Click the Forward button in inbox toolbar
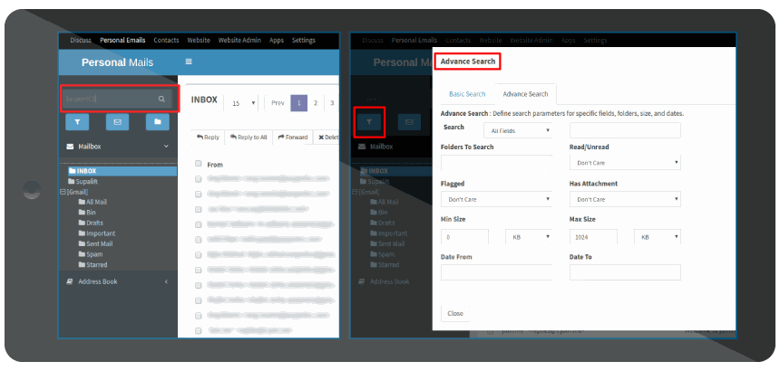The height and width of the screenshot is (371, 780). pos(293,138)
